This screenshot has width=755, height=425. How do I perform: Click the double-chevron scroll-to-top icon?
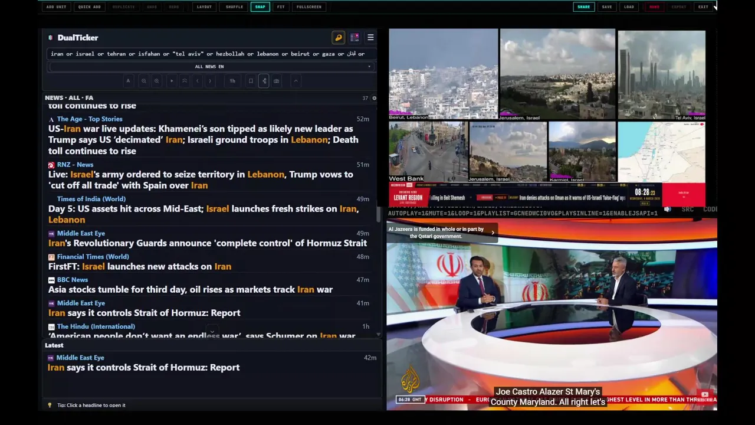[x=185, y=81]
